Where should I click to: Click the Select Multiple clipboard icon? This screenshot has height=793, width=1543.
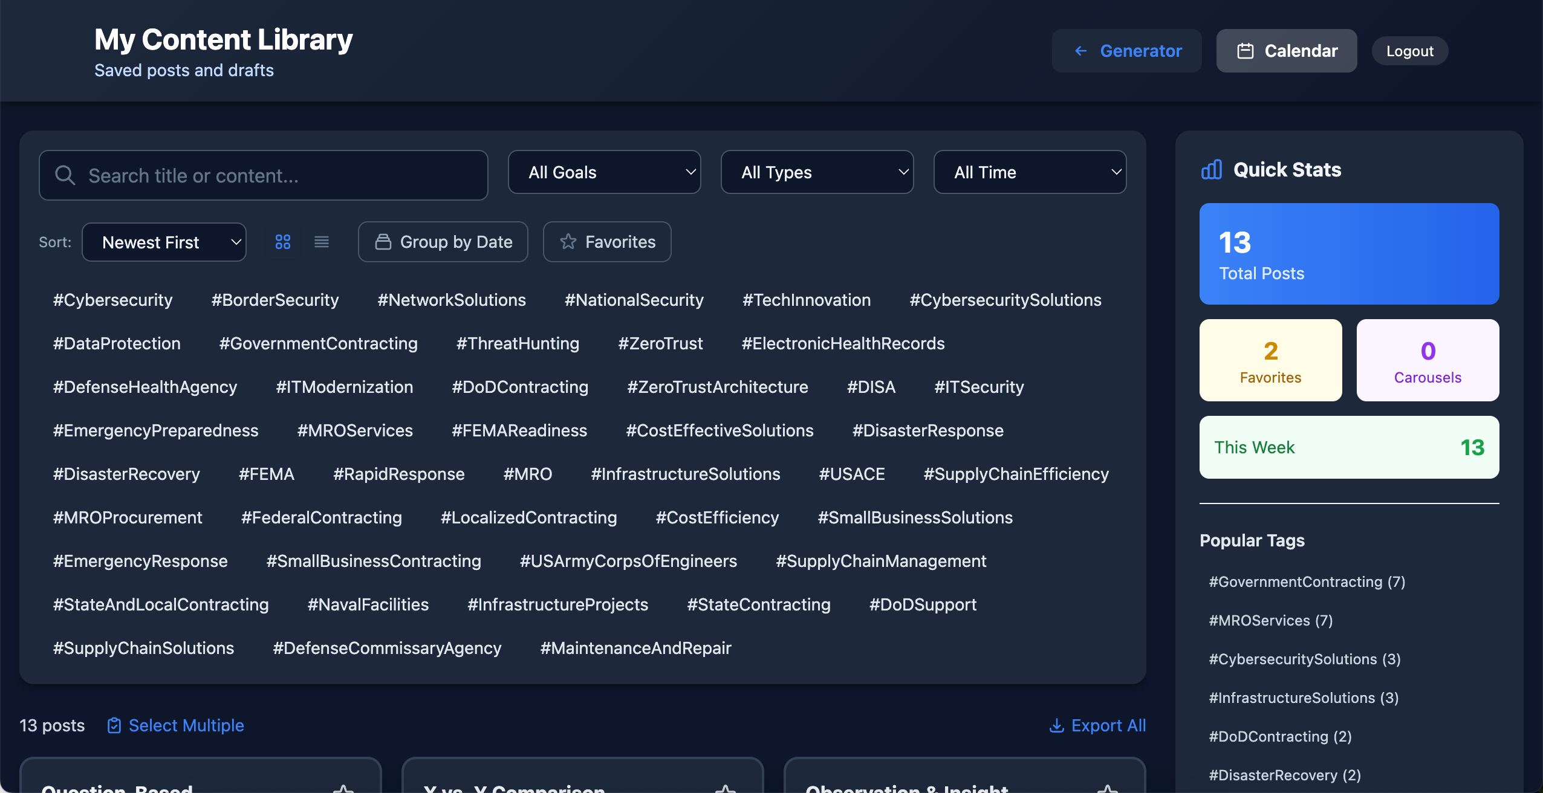coord(114,725)
